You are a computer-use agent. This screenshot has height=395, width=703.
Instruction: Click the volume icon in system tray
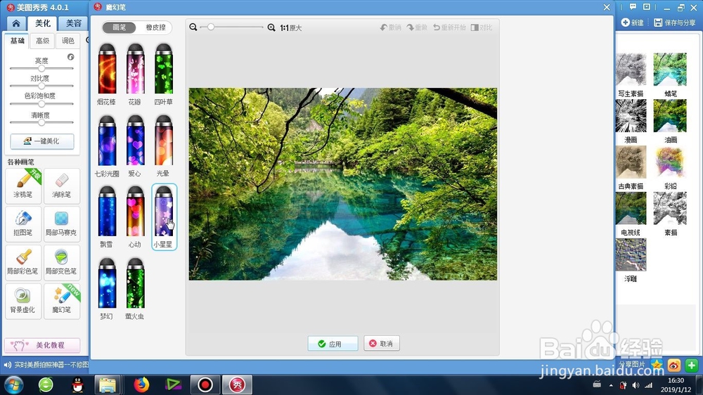coord(636,385)
